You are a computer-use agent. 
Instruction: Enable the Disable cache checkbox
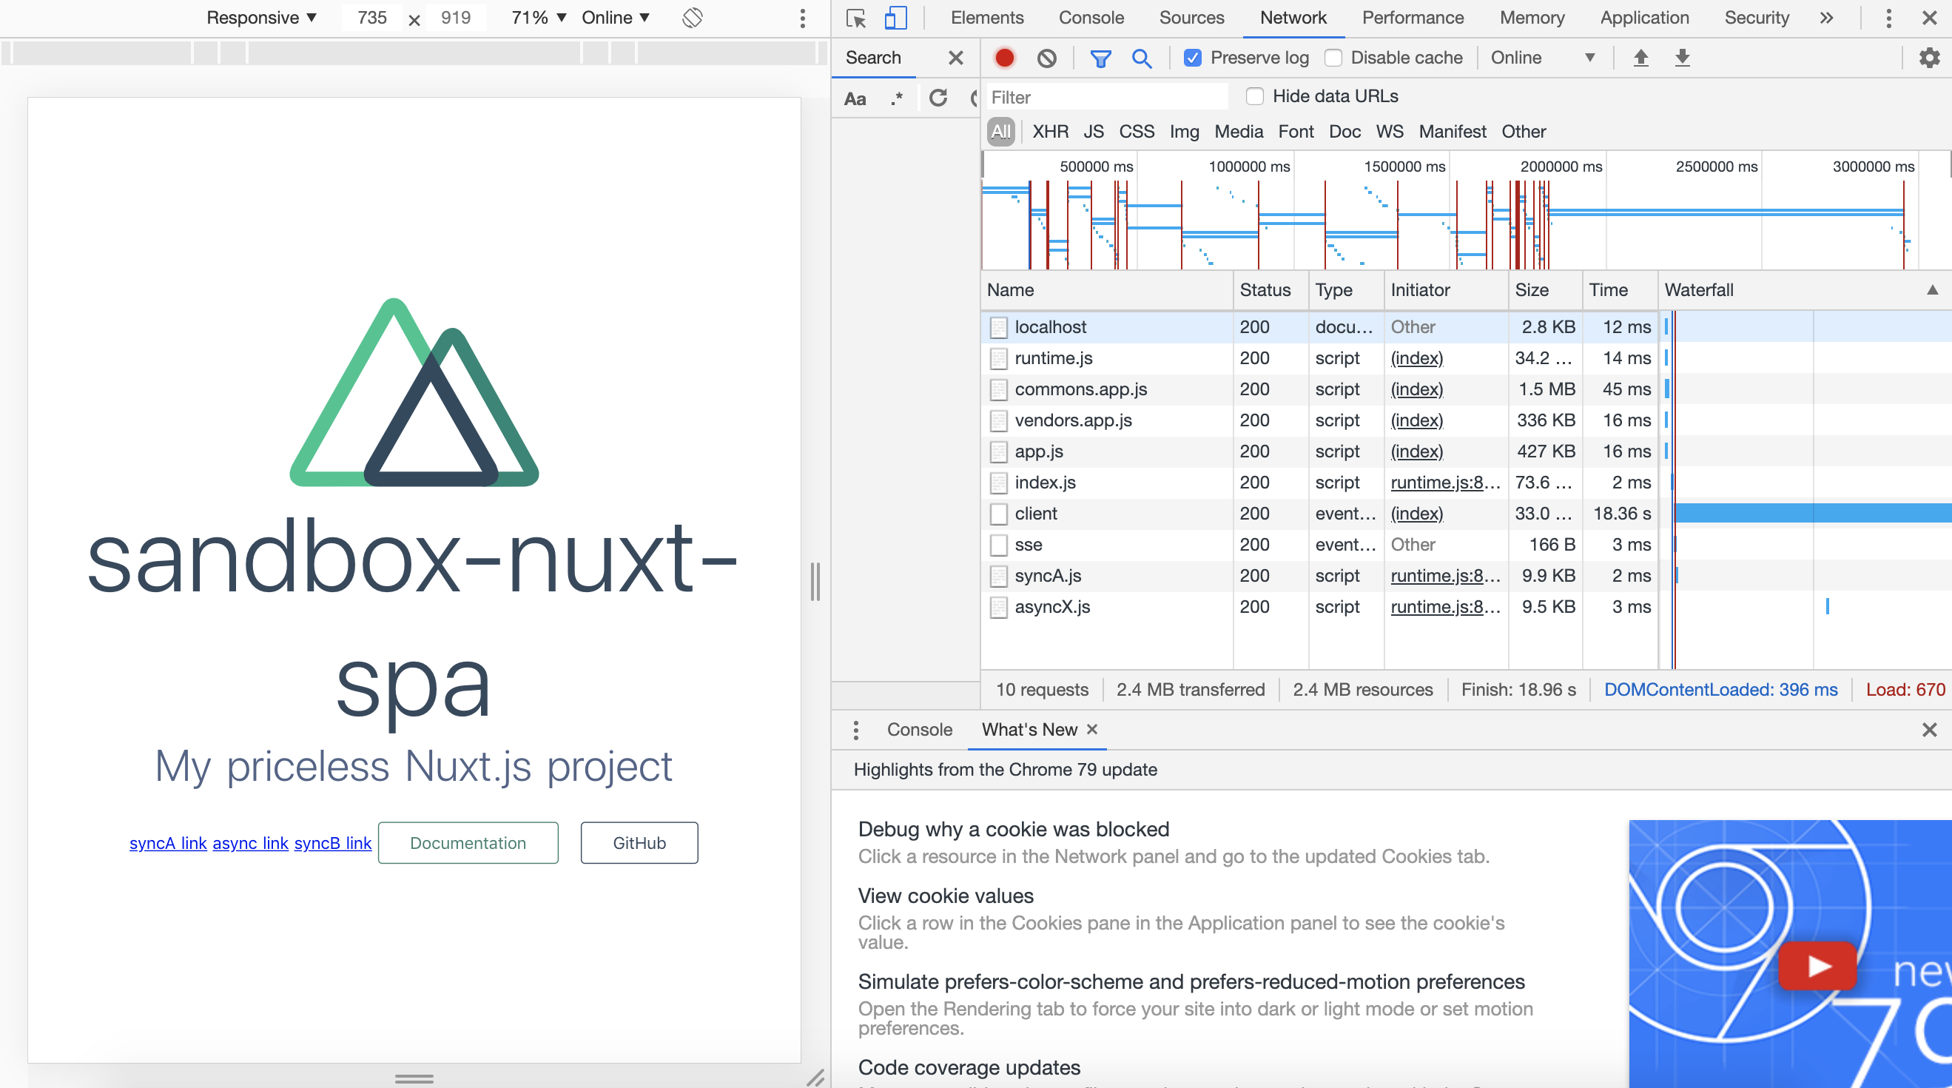pyautogui.click(x=1333, y=58)
